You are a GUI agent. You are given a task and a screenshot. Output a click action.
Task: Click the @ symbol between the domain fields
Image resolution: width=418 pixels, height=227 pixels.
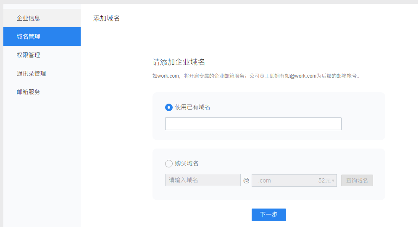coord(246,180)
